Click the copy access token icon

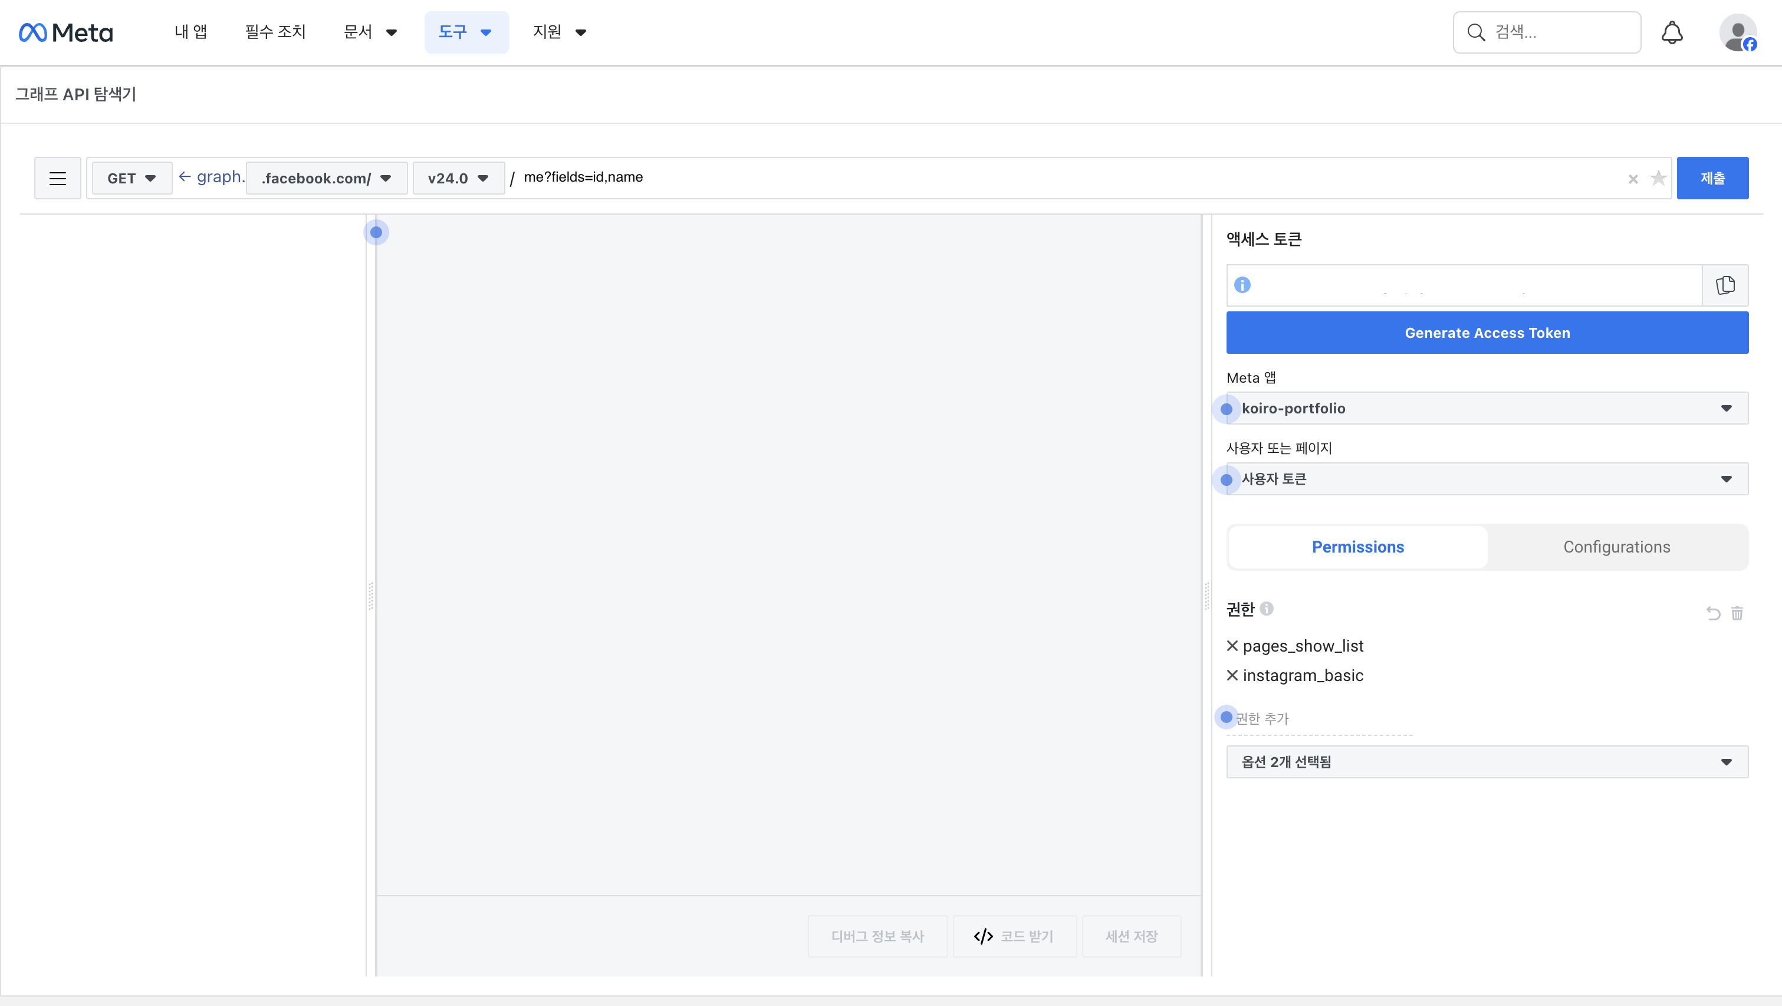pos(1725,285)
